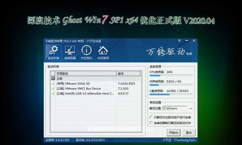Open the 访问官网 home icon
Image resolution: width=242 pixels, height=145 pixels.
coord(103,53)
